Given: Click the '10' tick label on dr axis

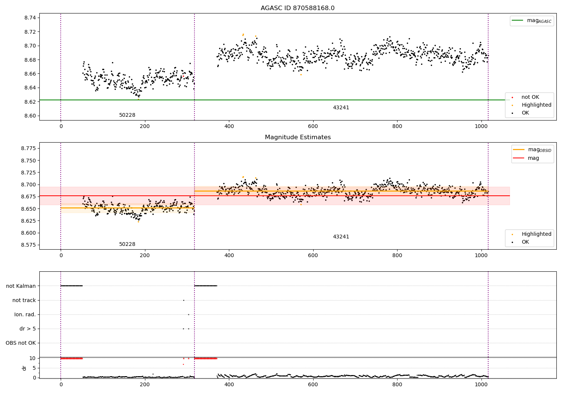Looking at the screenshot, I should click(x=33, y=359).
